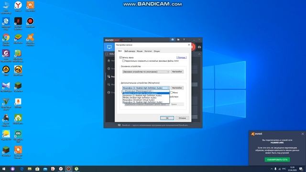The image size is (306, 172).
Task: Switch to the Options tab
Action: tap(157, 51)
